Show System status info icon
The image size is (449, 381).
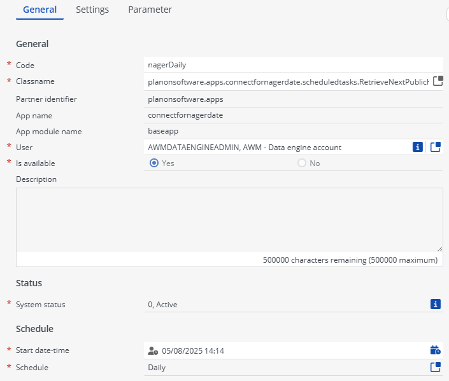point(436,304)
